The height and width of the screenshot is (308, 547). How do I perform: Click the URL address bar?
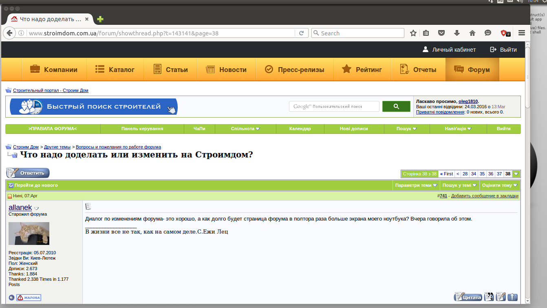coord(161,33)
